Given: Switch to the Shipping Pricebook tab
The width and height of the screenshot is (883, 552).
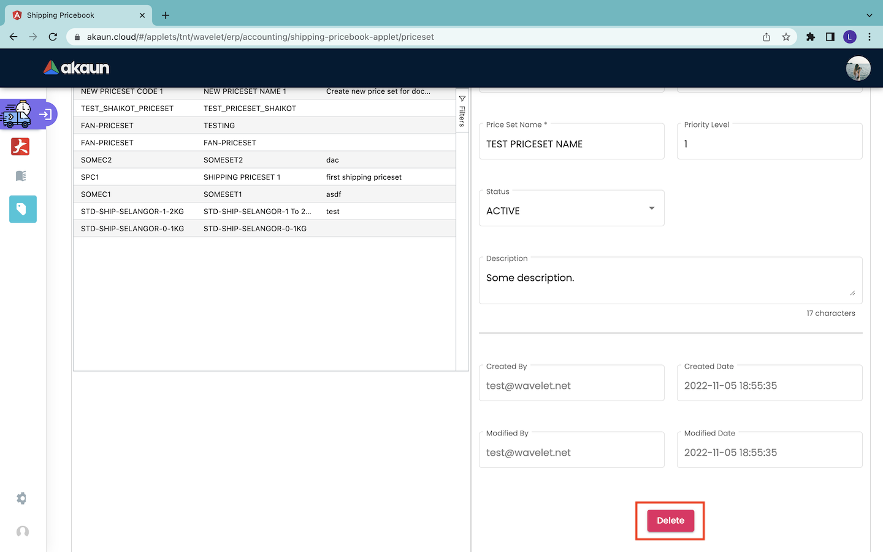Looking at the screenshot, I should pos(74,15).
